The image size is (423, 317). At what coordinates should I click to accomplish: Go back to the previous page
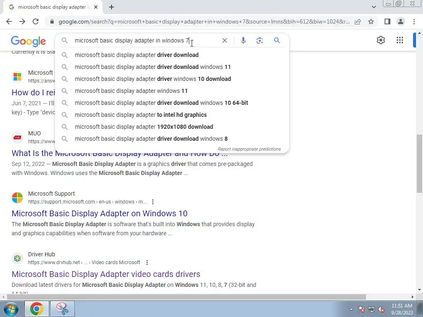click(9, 21)
